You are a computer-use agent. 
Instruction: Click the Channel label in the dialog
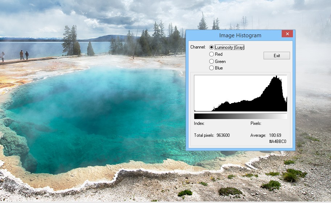click(198, 47)
